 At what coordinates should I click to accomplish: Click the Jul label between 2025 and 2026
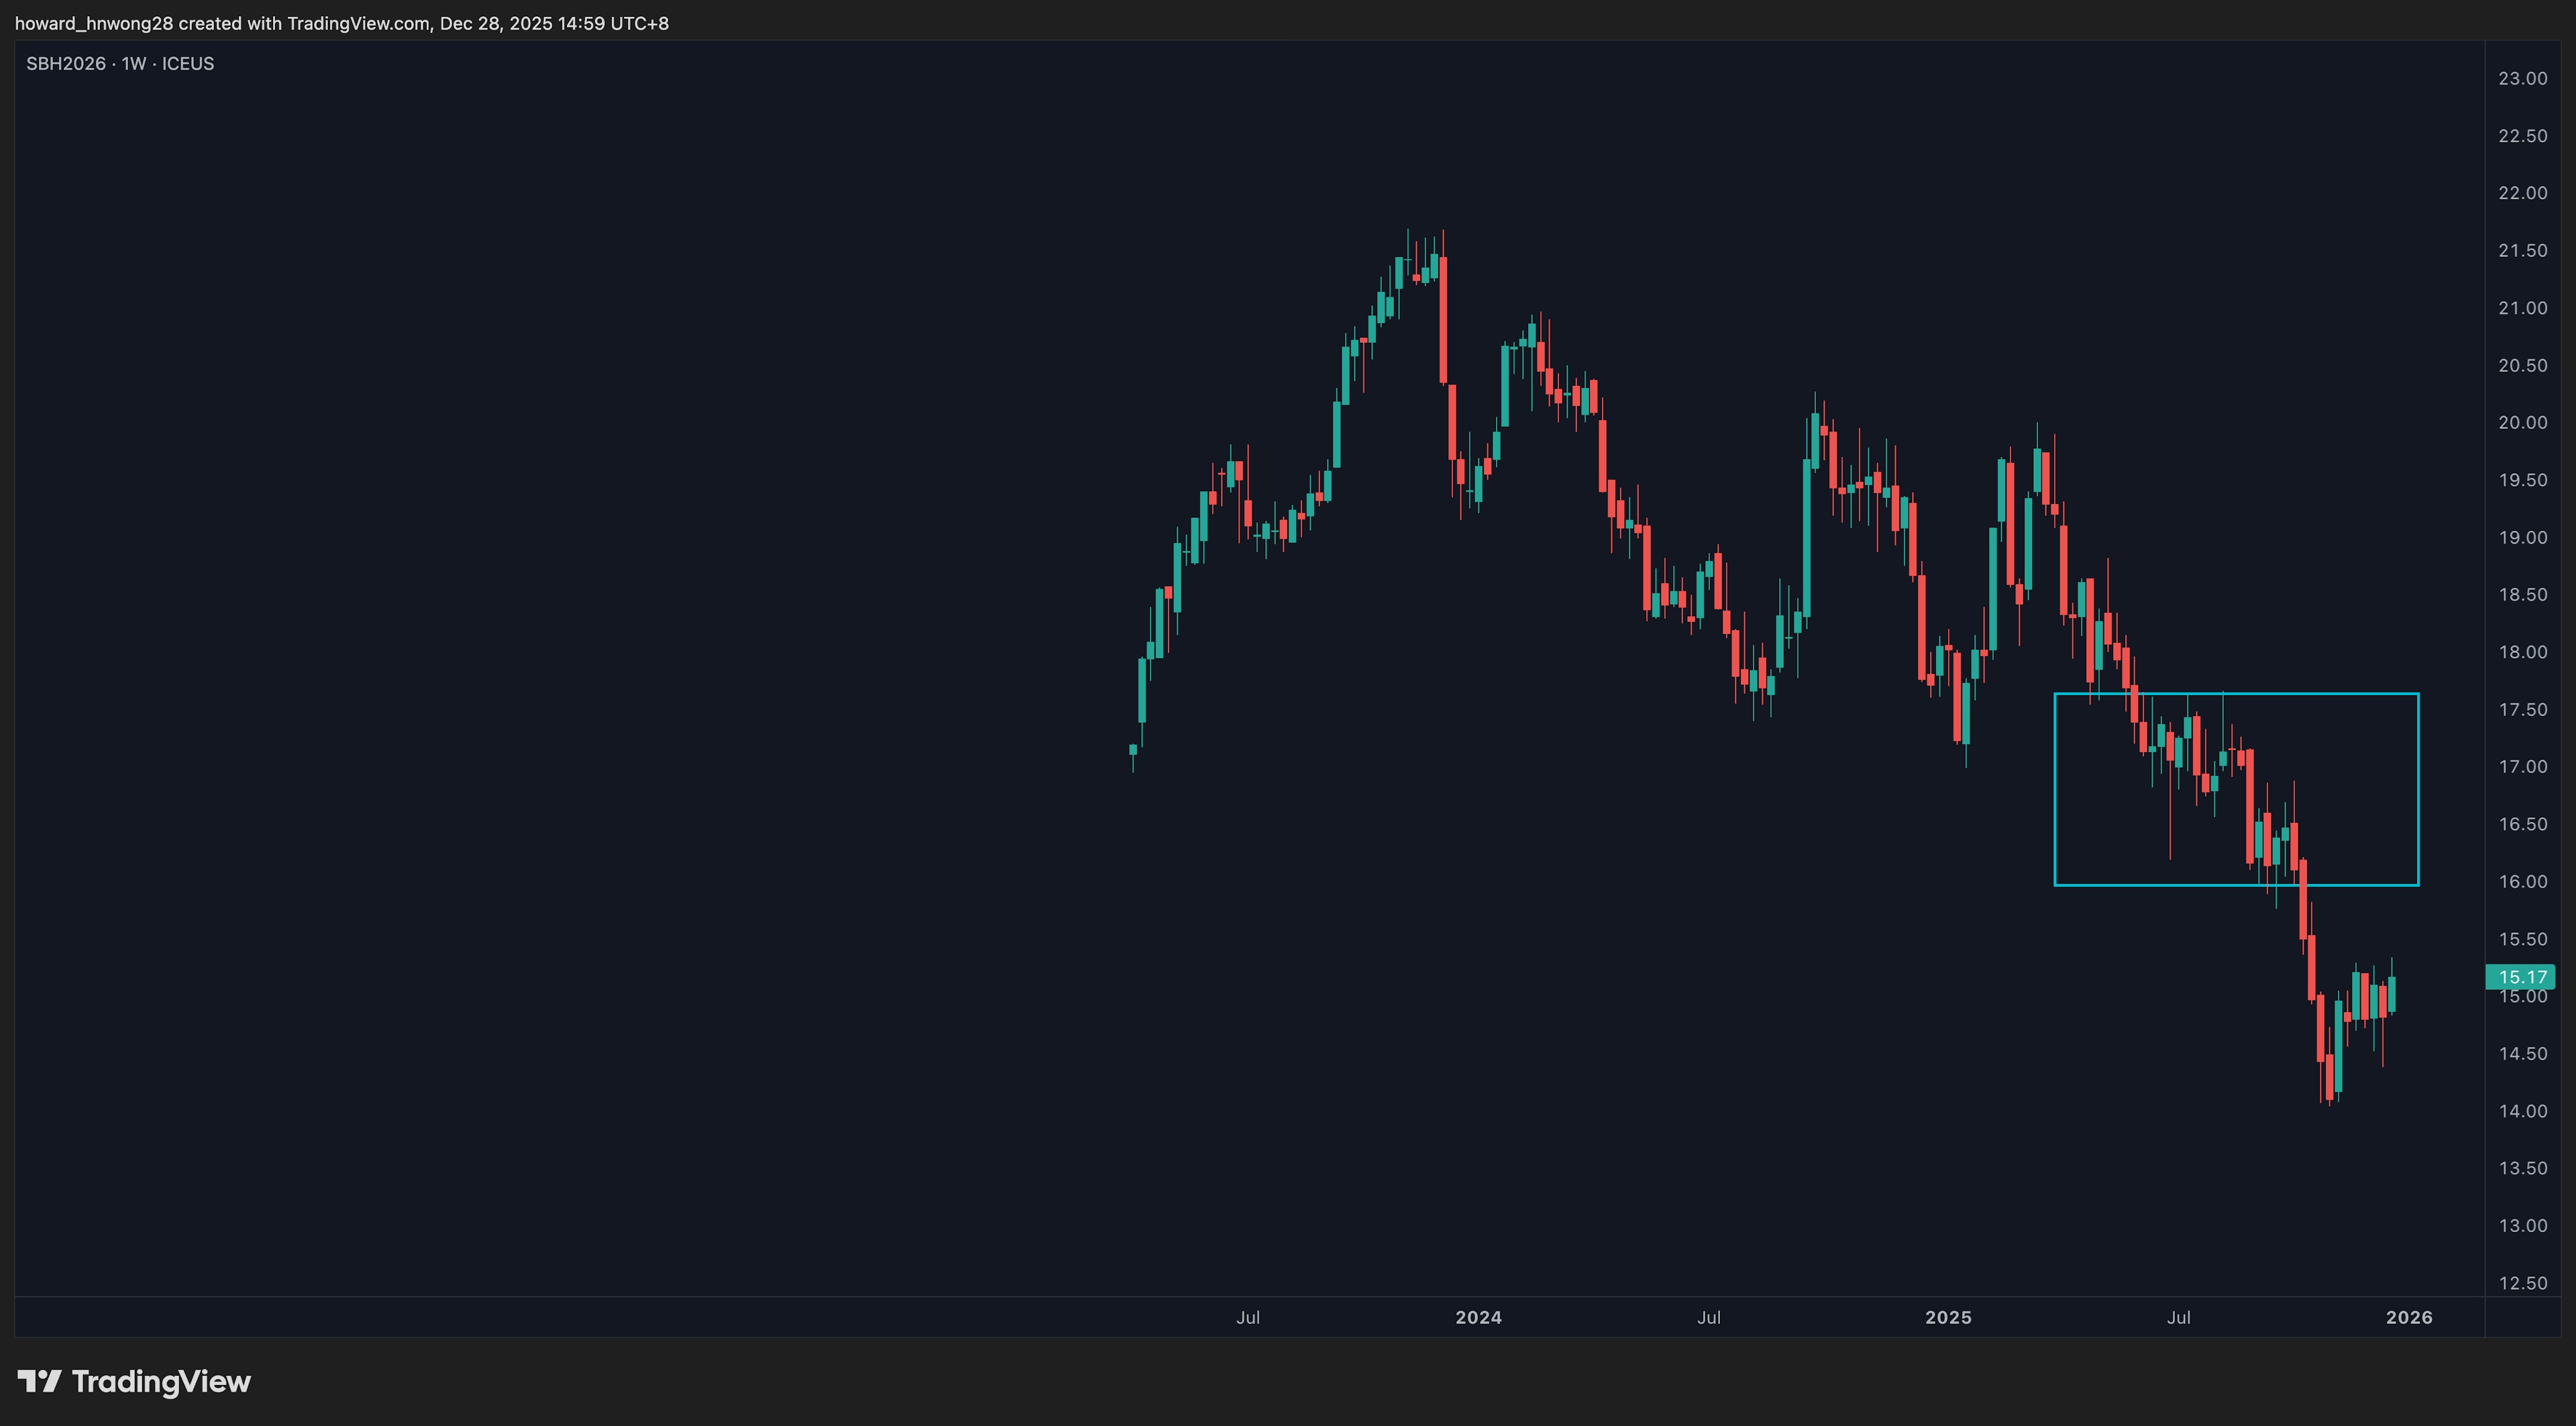pos(2178,1317)
